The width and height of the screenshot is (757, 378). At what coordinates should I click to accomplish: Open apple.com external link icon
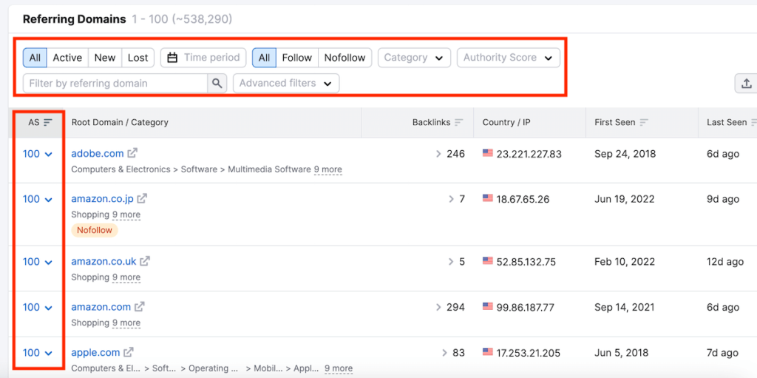129,352
